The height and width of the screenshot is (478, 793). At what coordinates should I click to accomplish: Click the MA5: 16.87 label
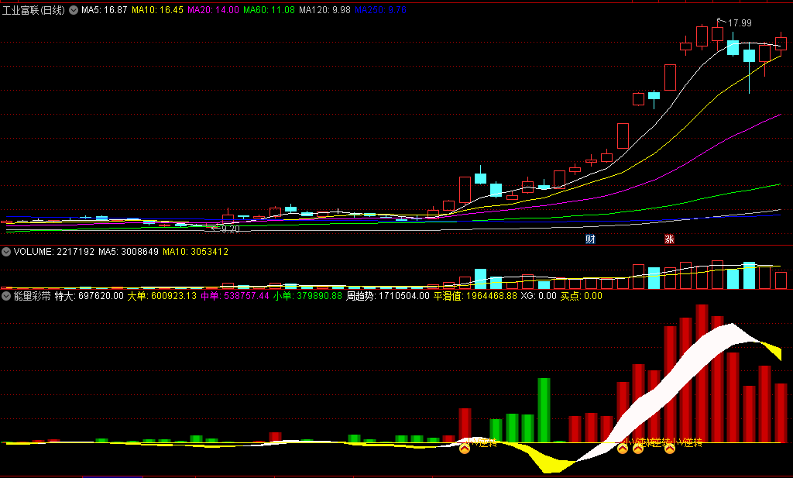105,10
